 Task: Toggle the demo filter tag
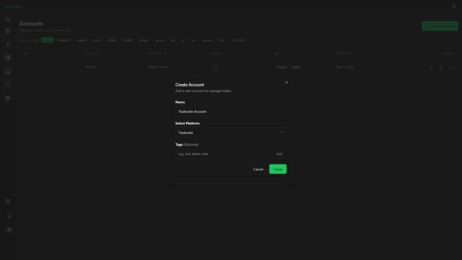coord(97,40)
